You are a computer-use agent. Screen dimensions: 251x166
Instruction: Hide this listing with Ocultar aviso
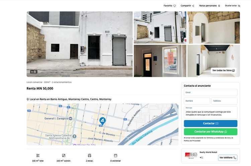233,6
